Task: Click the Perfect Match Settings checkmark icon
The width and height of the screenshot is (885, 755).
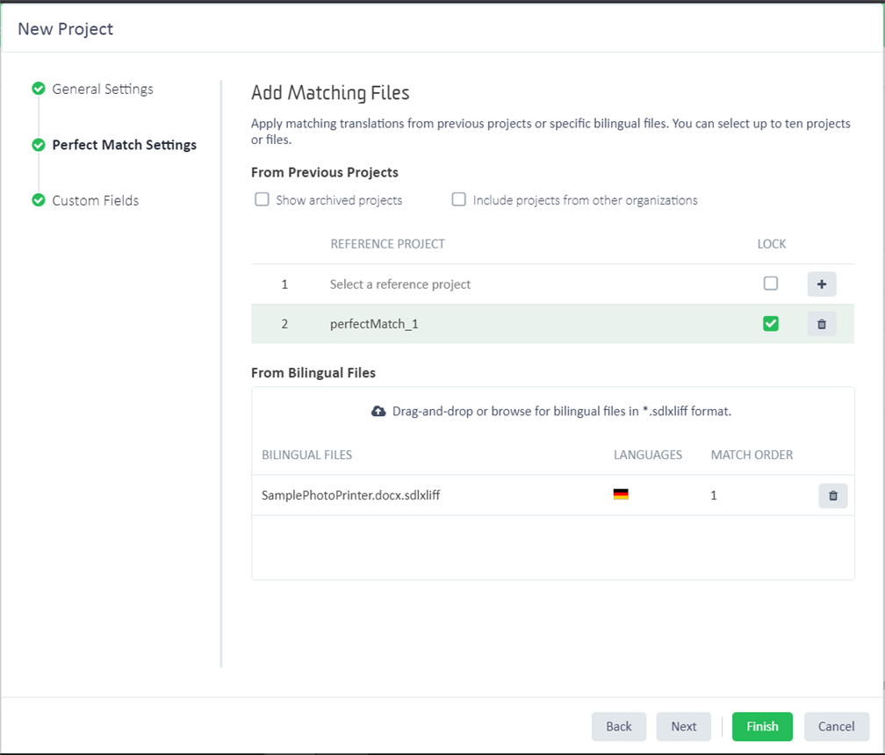Action: [x=39, y=145]
